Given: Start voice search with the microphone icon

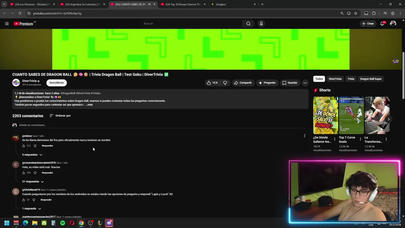Looking at the screenshot, I should tap(261, 23).
